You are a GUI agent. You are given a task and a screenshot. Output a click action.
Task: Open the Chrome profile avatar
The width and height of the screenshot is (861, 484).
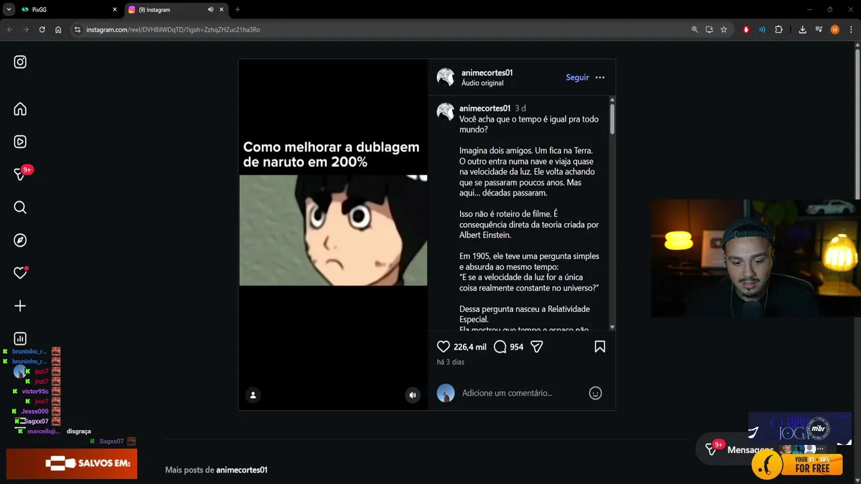[x=835, y=30]
